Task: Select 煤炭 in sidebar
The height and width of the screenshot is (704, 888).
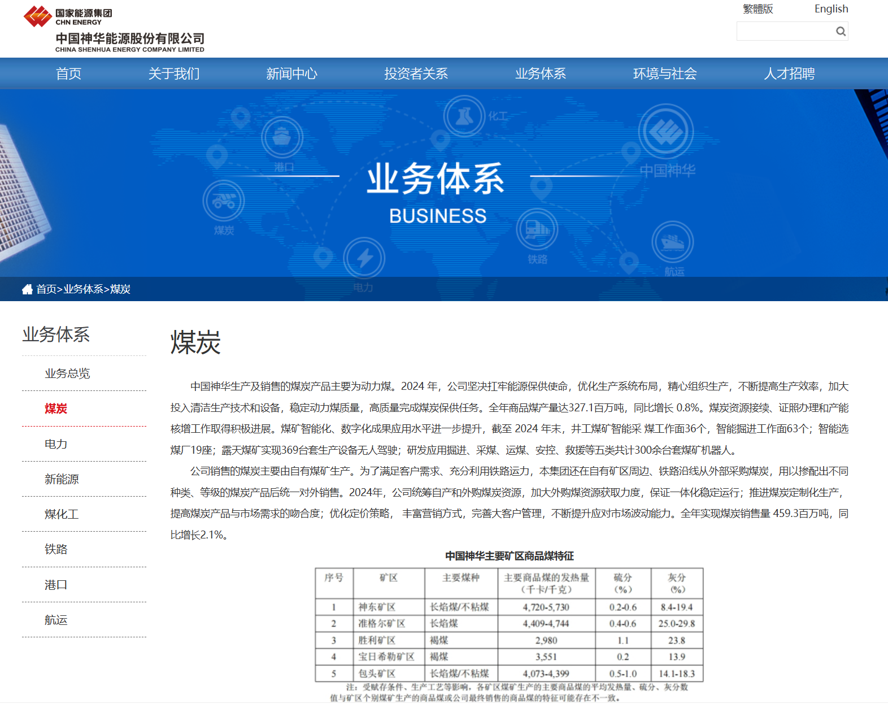Action: [x=56, y=409]
